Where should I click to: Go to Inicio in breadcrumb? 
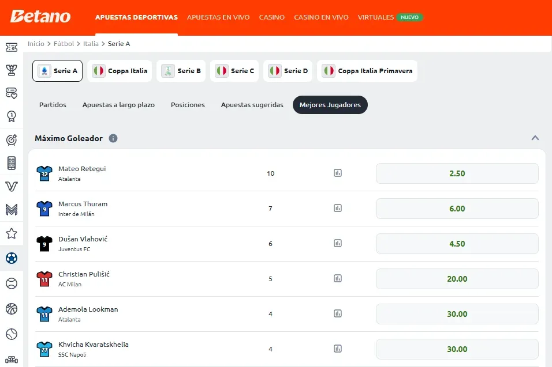36,44
